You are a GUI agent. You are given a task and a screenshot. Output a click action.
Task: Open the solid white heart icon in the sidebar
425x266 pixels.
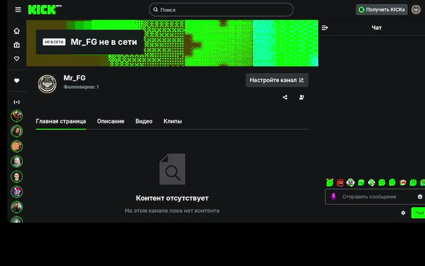(17, 81)
